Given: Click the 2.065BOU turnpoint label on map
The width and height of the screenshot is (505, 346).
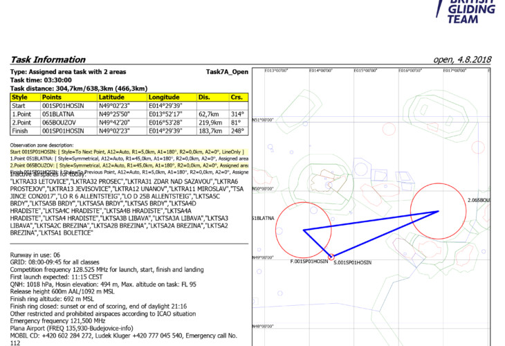Looking at the screenshot, I should click(479, 200).
